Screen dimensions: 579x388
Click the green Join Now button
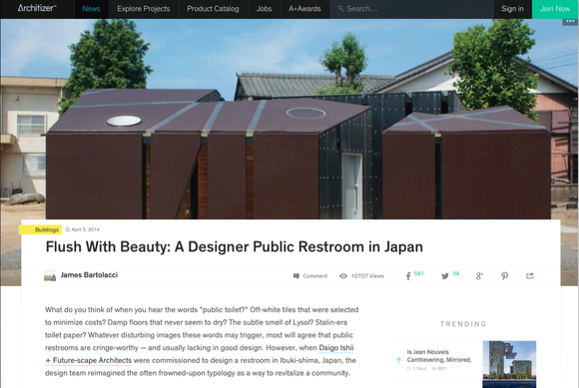[555, 9]
